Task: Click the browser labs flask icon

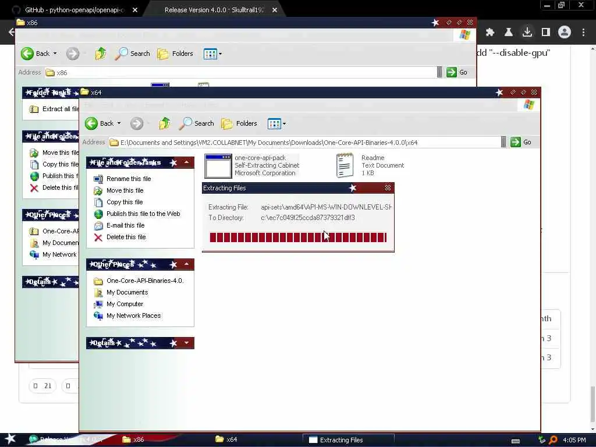Action: tap(509, 33)
